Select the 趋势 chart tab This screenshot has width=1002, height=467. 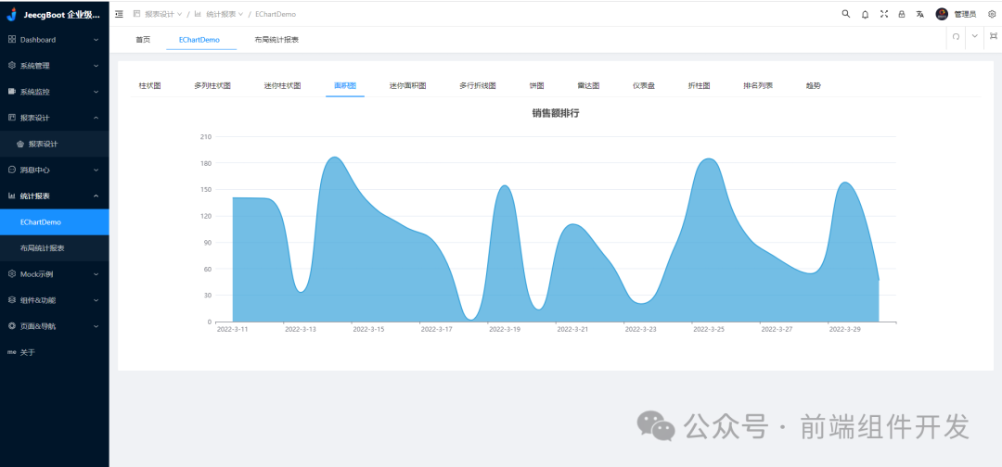point(814,85)
